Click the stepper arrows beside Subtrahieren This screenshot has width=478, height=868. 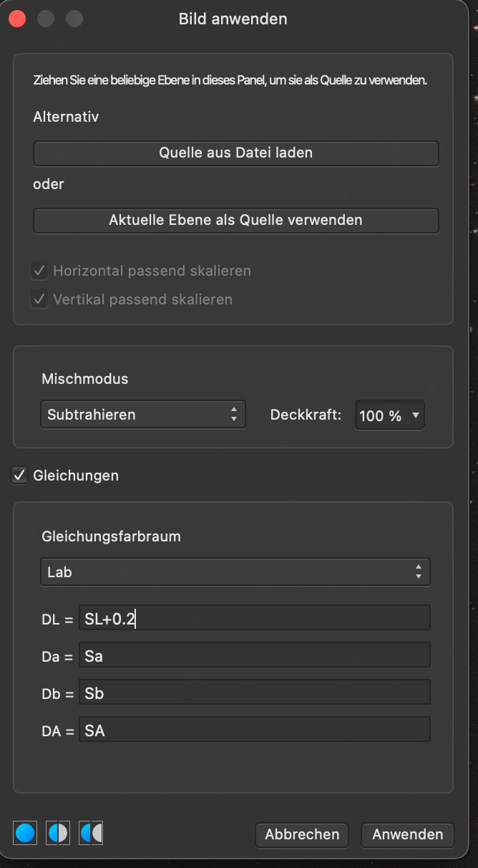point(234,414)
